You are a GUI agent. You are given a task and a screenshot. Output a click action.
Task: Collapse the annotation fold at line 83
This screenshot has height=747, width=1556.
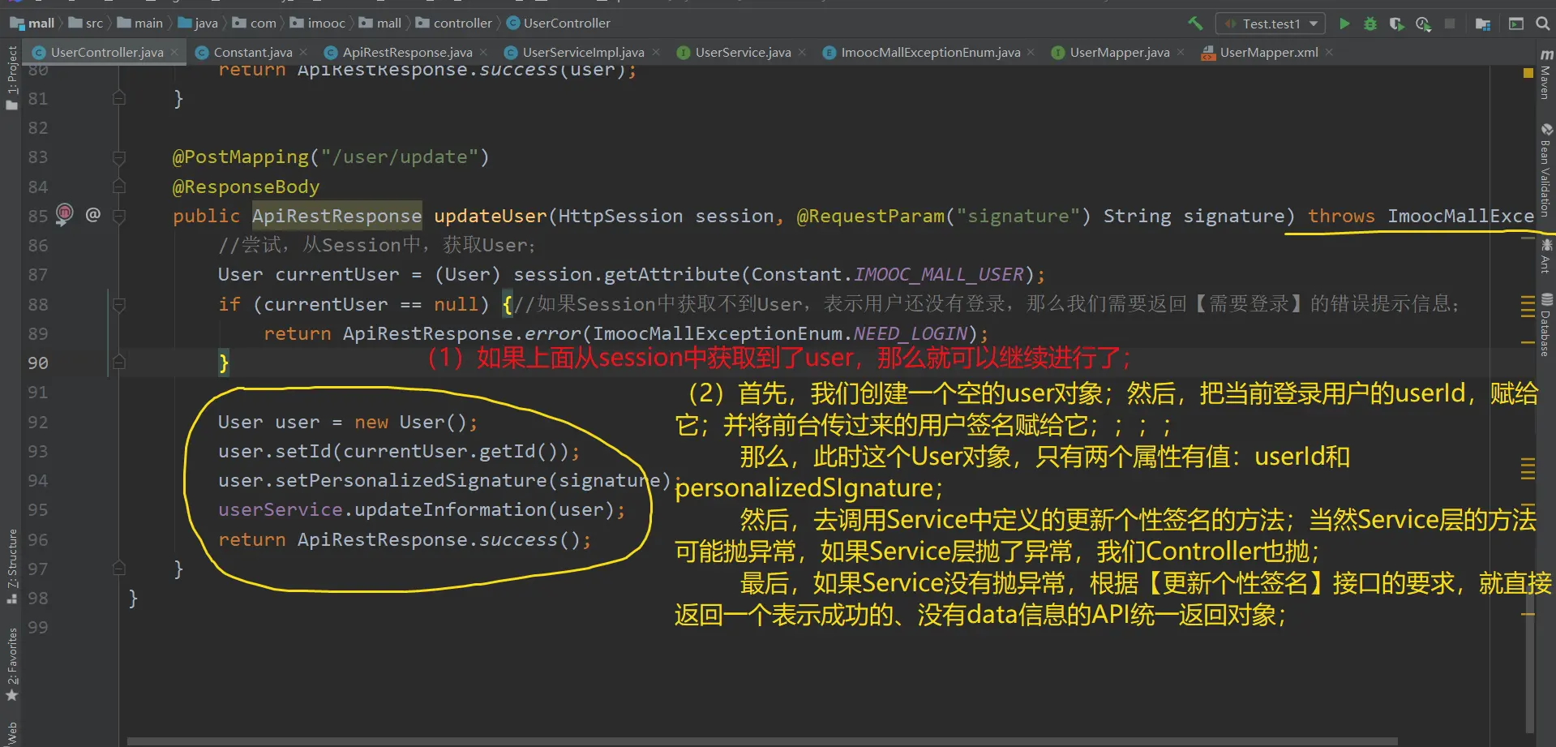coord(119,157)
